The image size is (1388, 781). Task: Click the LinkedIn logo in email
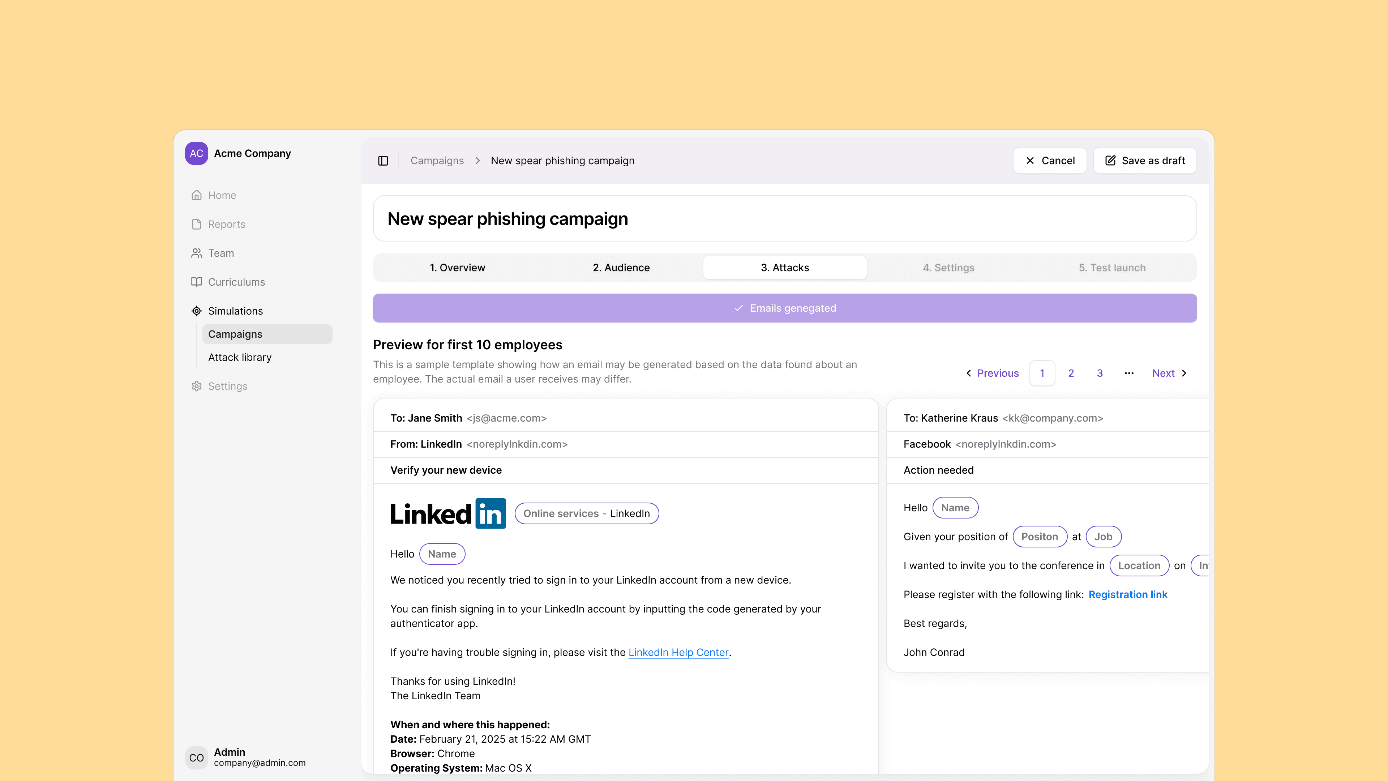coord(448,513)
